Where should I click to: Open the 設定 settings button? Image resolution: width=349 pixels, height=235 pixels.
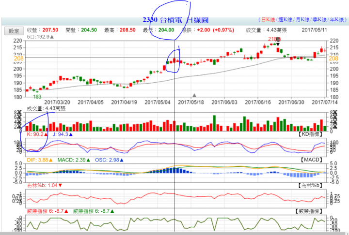point(14,31)
